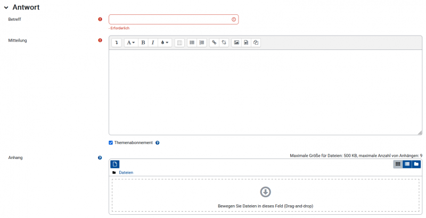Toggle the editor toolbar expand button

pos(116,43)
